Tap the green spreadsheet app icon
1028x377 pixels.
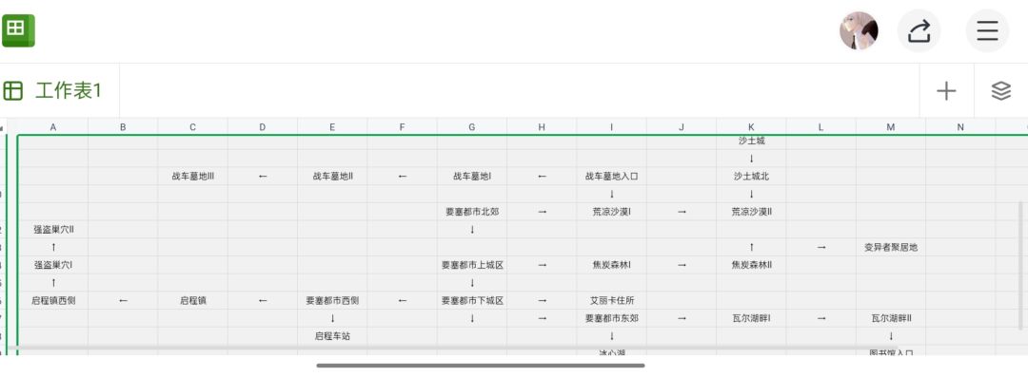pyautogui.click(x=17, y=30)
